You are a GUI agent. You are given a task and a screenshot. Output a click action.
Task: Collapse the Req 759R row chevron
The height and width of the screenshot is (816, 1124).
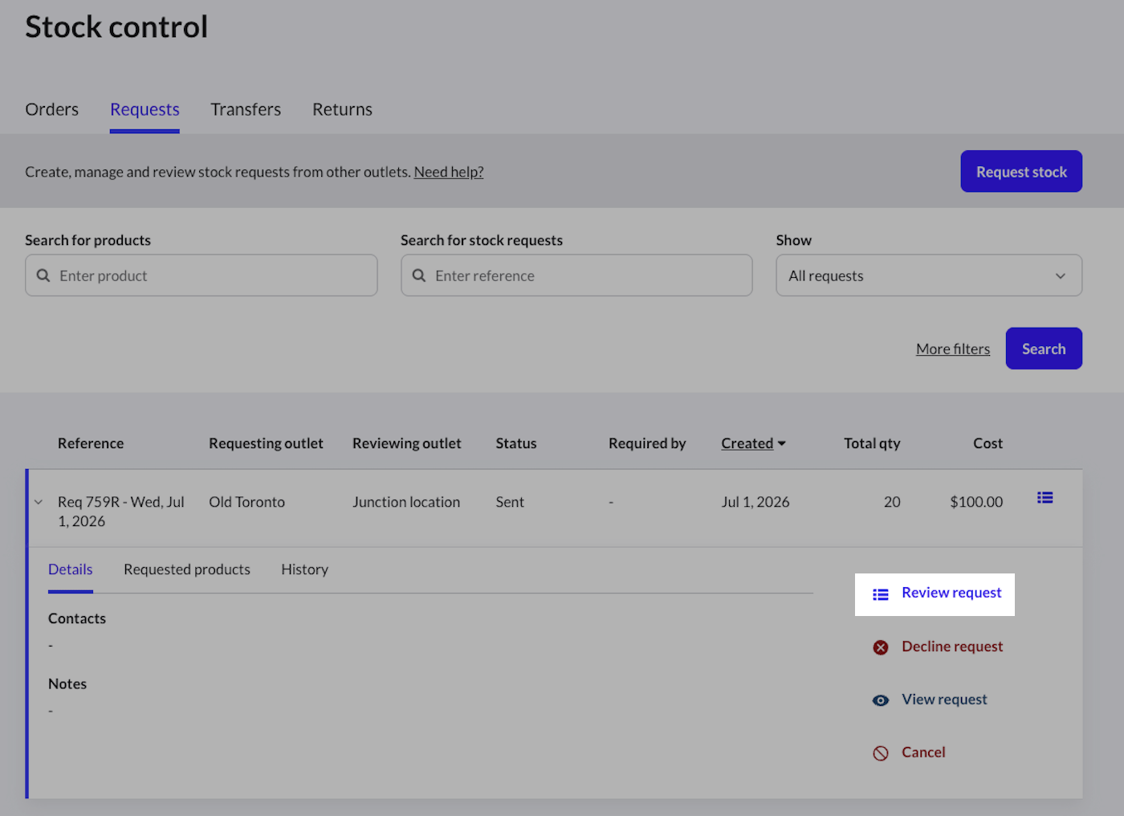point(38,502)
